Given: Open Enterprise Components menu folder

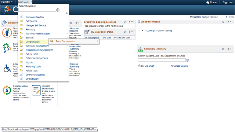Looking at the screenshot, I should coord(37,58).
